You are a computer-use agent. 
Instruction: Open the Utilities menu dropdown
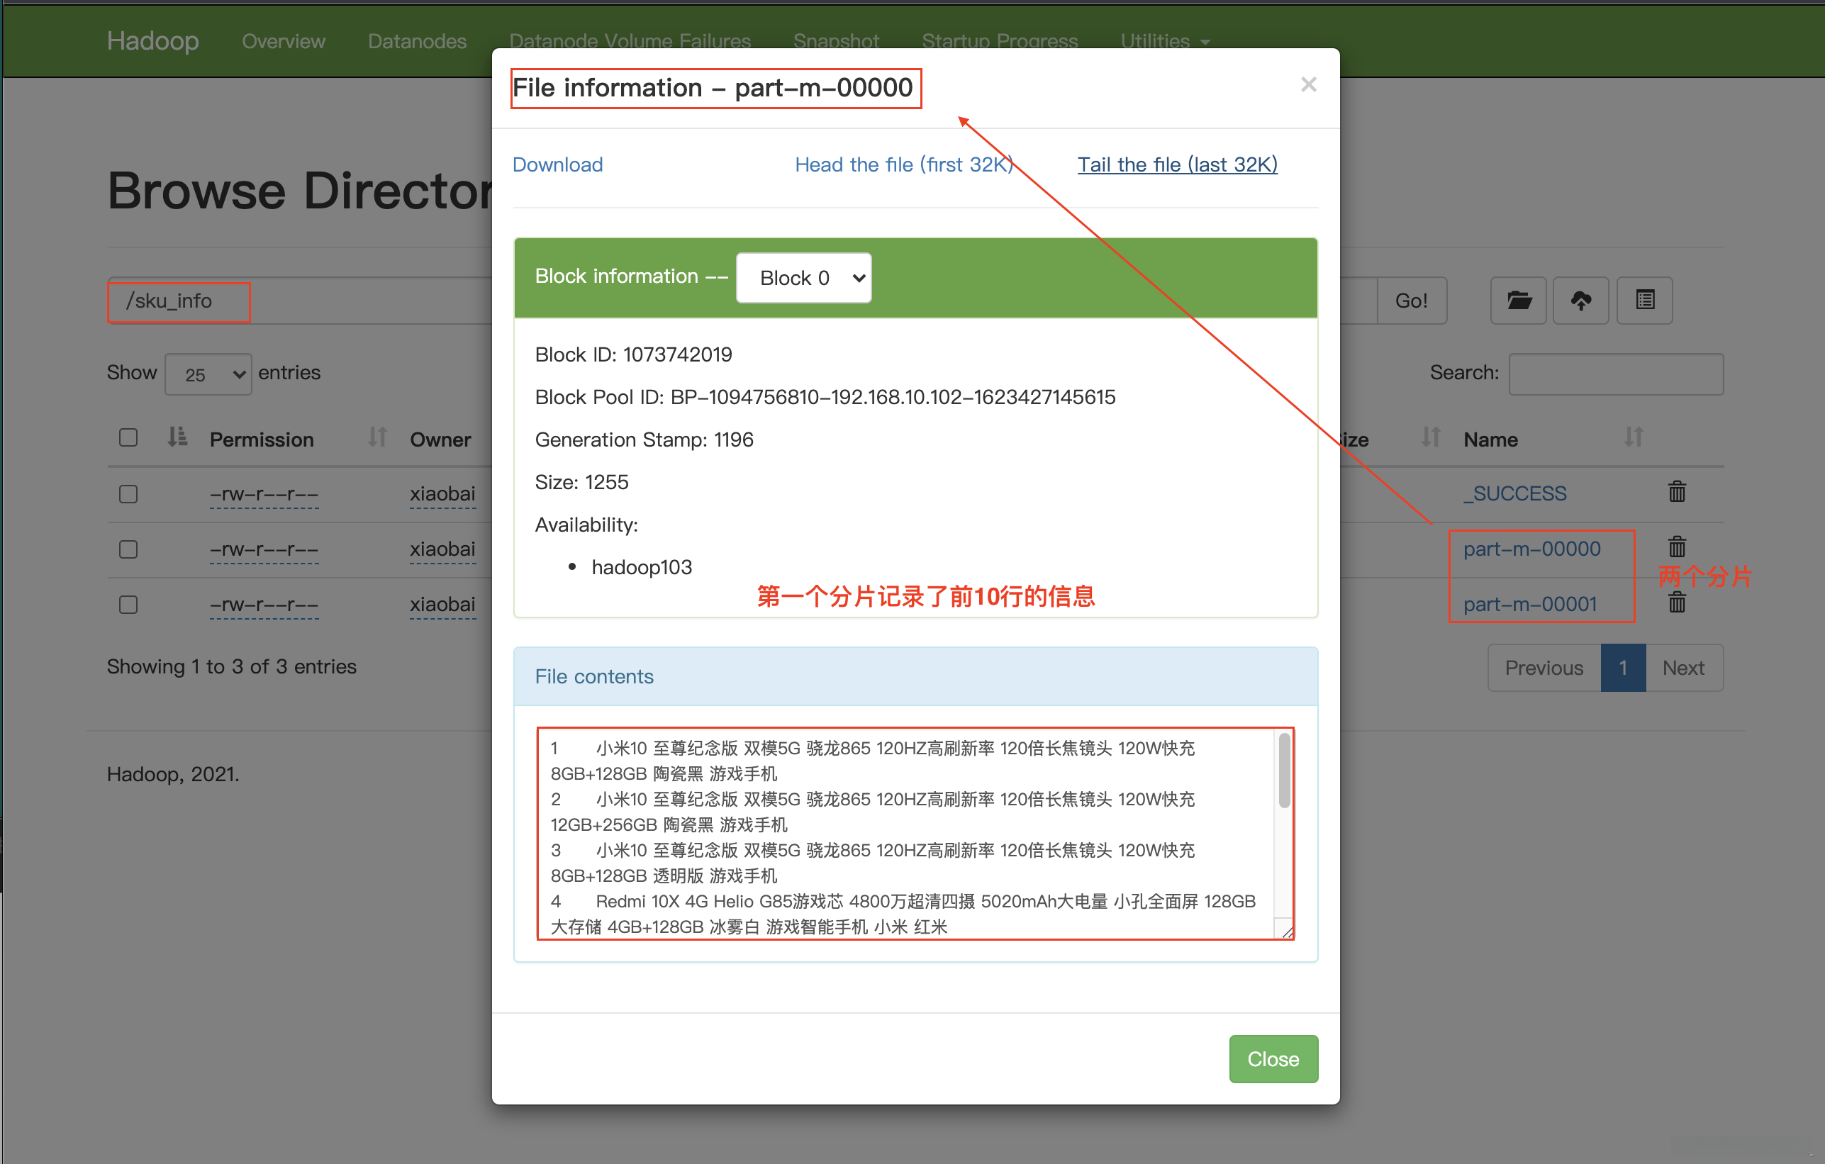pos(1164,41)
